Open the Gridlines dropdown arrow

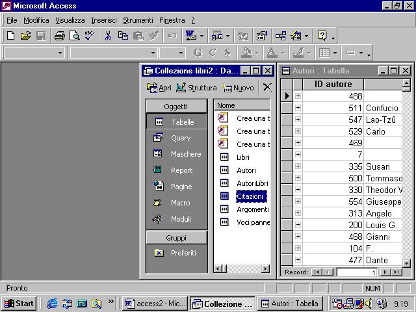coord(335,53)
